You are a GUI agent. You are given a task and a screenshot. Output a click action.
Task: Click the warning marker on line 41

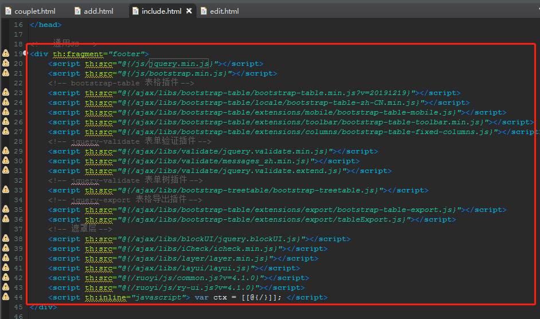tap(6, 267)
